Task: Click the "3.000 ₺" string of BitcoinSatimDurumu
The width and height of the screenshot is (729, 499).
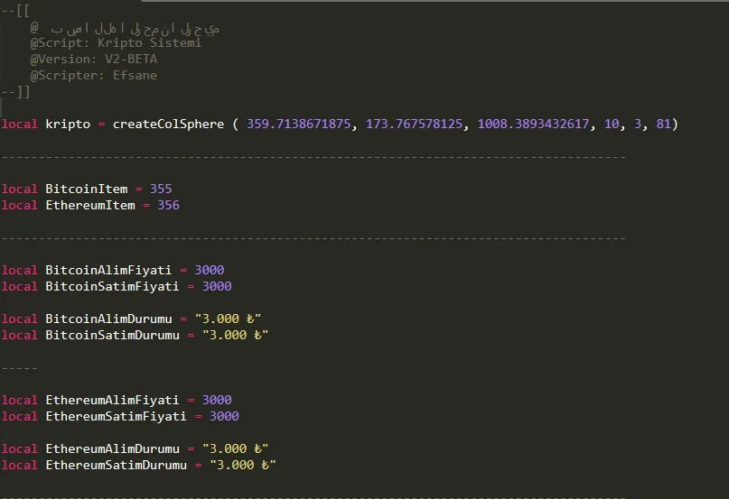Action: (x=235, y=336)
